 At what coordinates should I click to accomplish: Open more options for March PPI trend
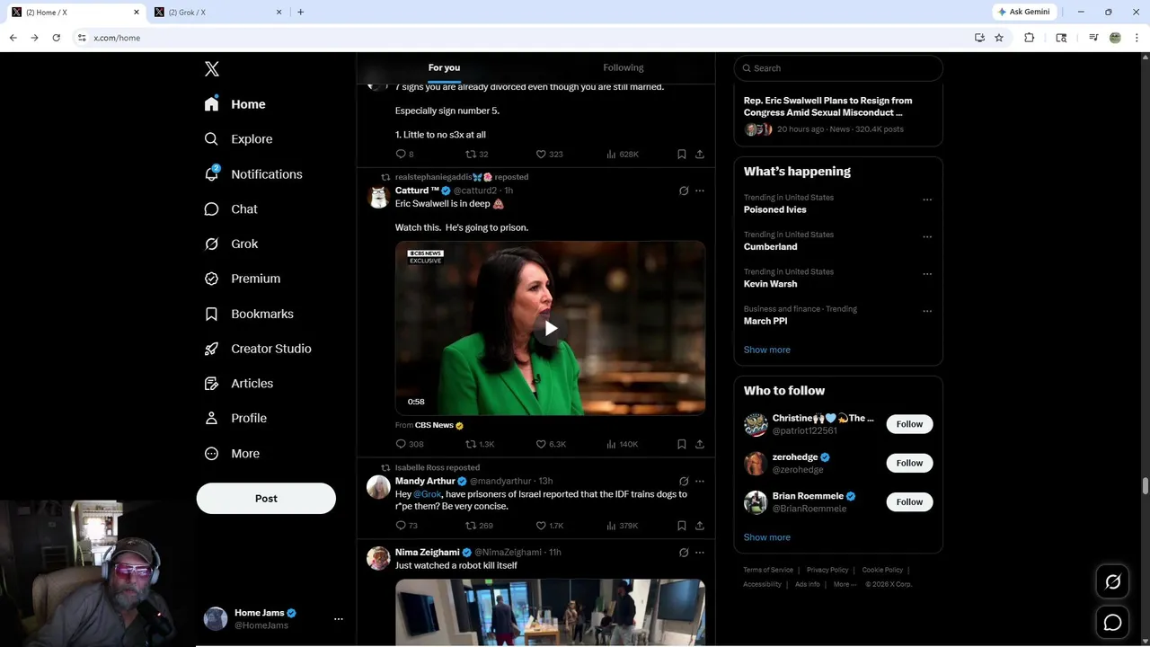(x=927, y=311)
